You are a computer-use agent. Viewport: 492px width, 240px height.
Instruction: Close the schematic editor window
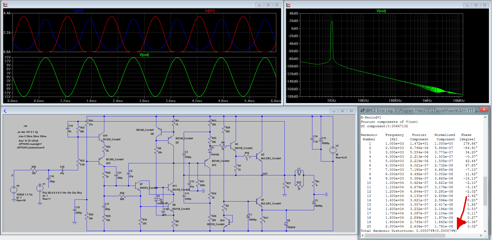pyautogui.click(x=351, y=111)
